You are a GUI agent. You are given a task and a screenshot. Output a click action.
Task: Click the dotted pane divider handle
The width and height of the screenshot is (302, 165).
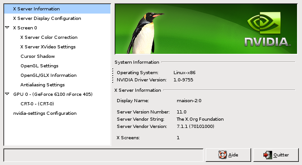tap(113, 75)
